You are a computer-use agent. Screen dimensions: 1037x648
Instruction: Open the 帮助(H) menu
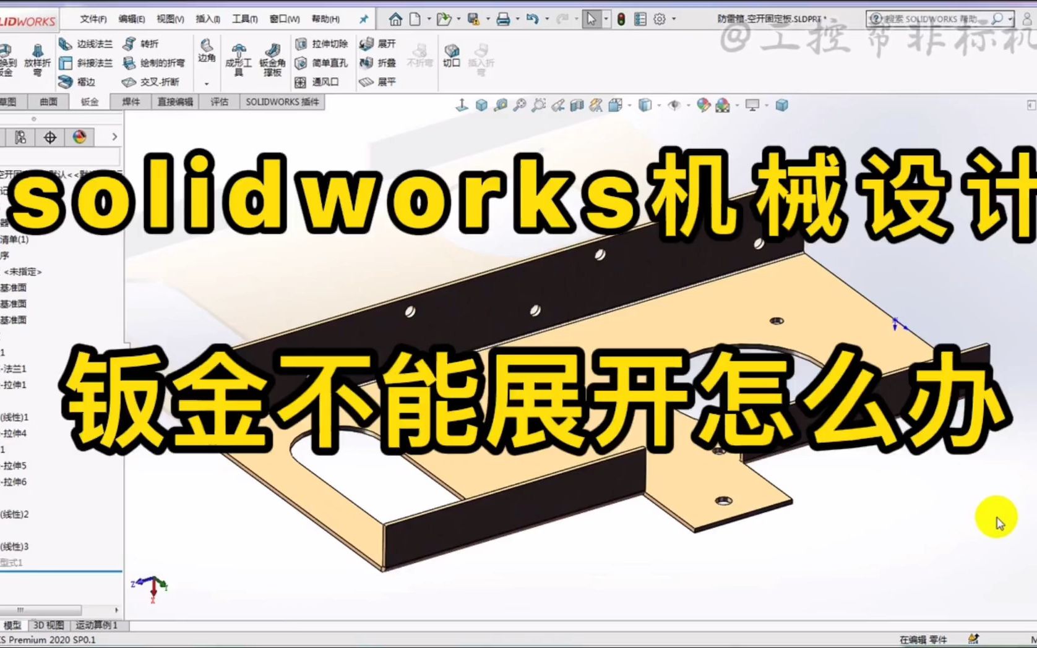325,19
